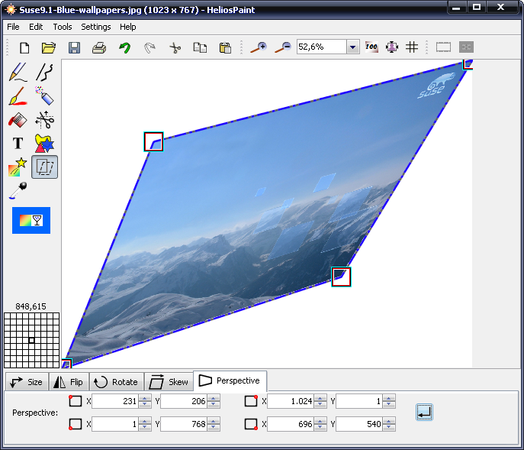This screenshot has height=450, width=524.
Task: Adjust stepper beside value 231
Action: click(145, 401)
